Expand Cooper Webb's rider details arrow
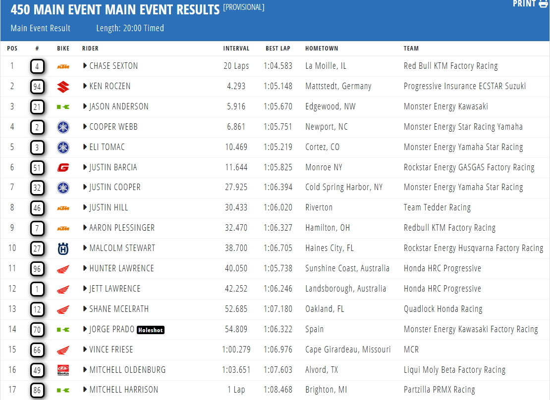 point(85,127)
